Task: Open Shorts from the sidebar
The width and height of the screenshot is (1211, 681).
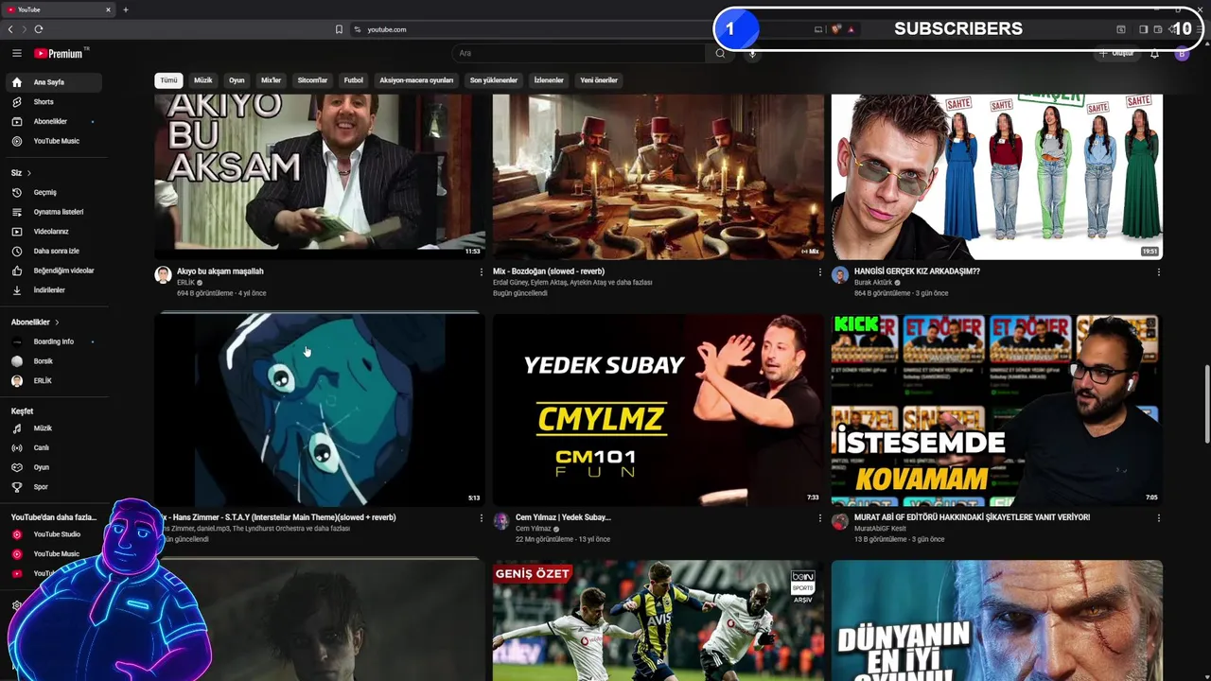Action: pos(52,102)
